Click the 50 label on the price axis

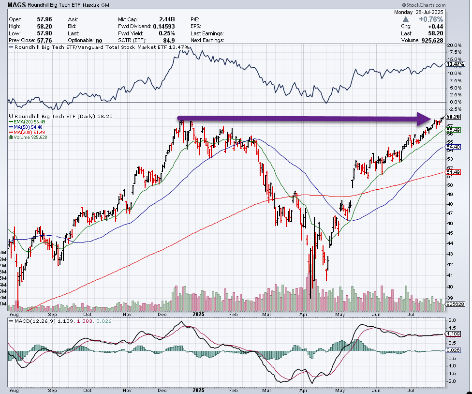[x=450, y=185]
